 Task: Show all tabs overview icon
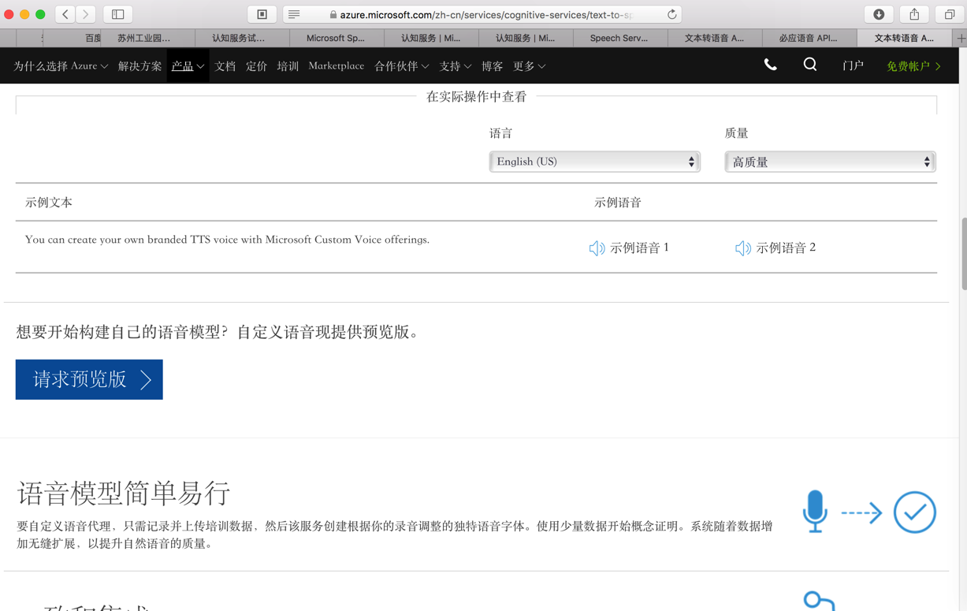click(950, 14)
